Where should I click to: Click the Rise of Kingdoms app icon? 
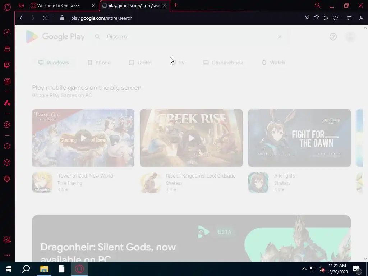click(150, 183)
